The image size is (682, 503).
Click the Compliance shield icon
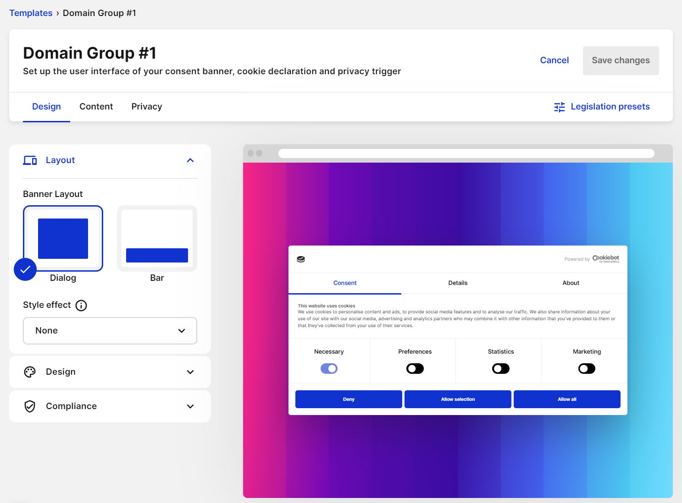(30, 406)
